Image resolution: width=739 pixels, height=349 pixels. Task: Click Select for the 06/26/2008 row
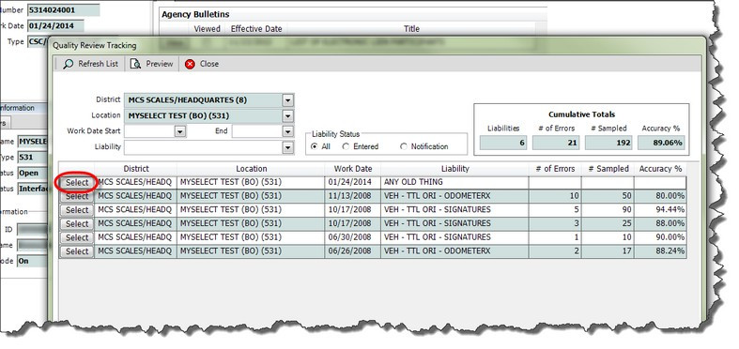77,251
